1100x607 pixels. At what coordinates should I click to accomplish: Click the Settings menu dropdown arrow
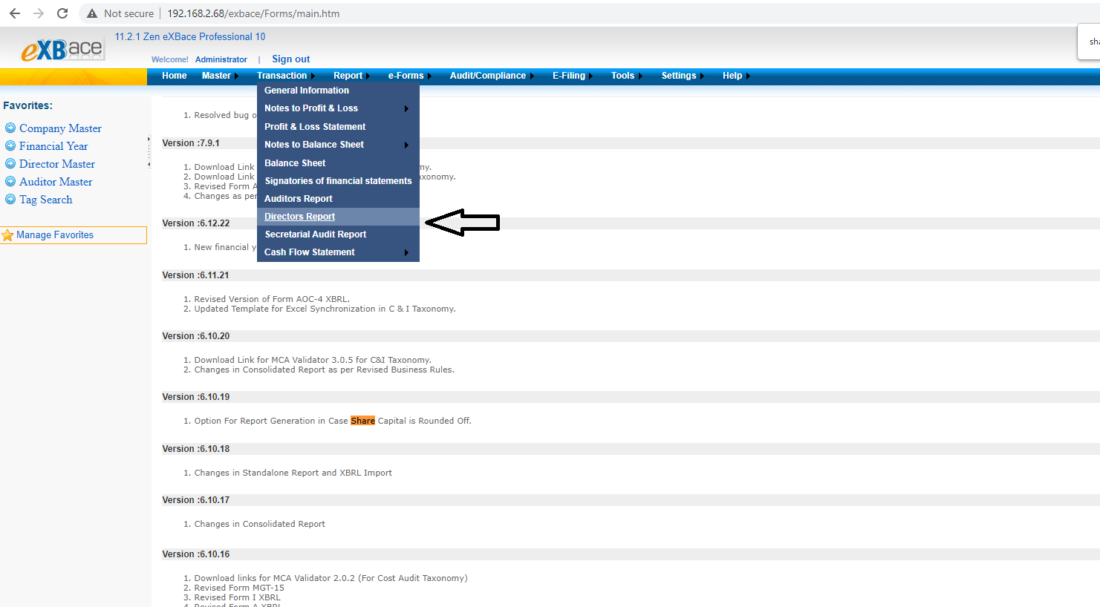click(x=702, y=76)
